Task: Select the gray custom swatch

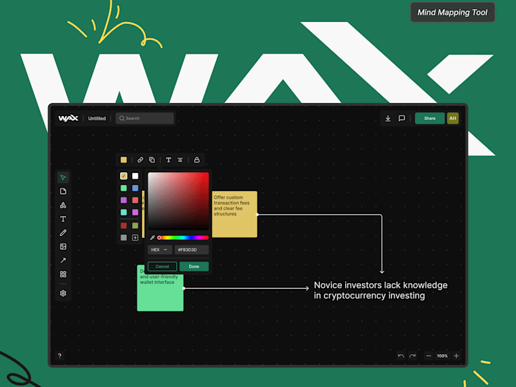Action: 124,237
